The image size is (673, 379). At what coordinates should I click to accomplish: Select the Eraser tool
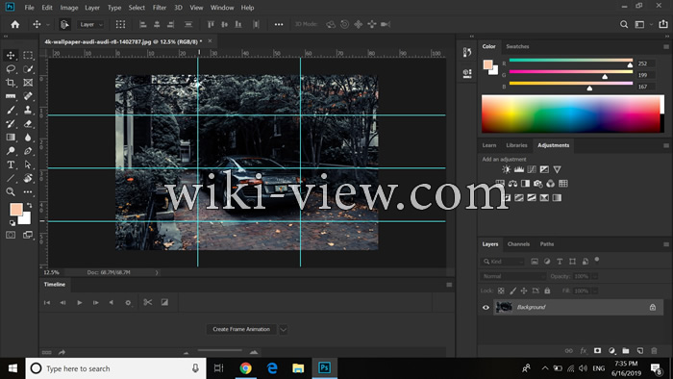(x=28, y=124)
